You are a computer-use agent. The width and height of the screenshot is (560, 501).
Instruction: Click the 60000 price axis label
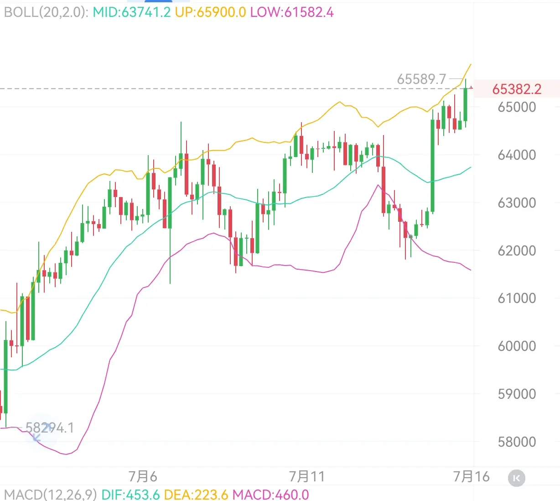[x=517, y=346]
